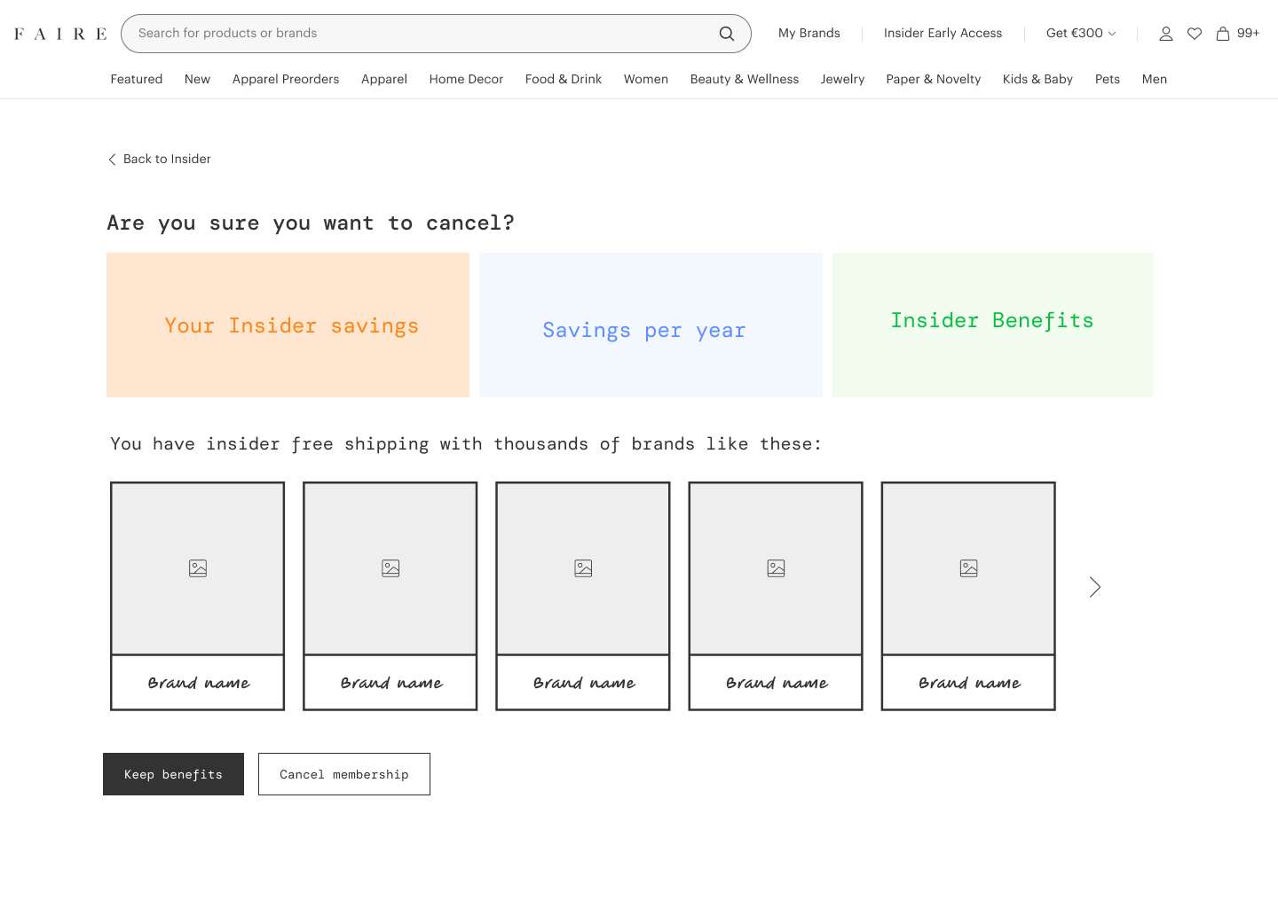
Task: Open the account profile icon
Action: click(1166, 34)
